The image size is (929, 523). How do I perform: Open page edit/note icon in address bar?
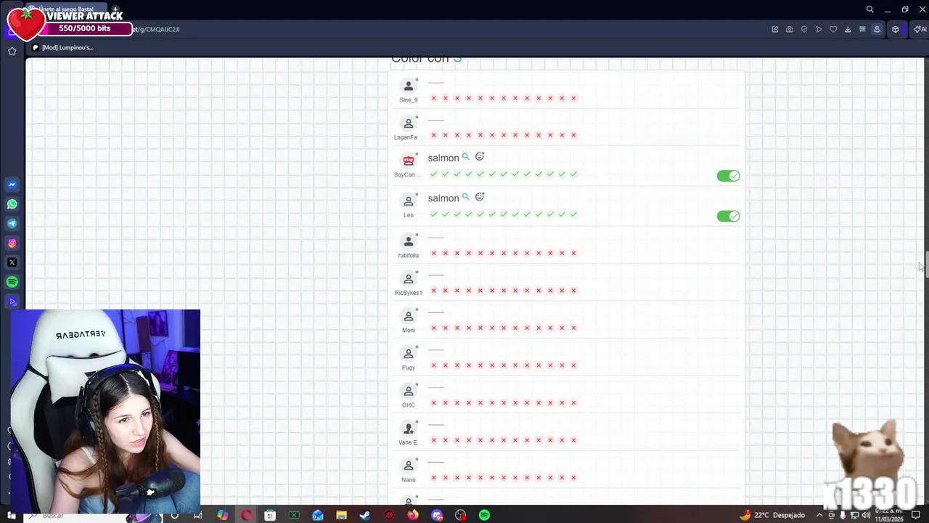(x=775, y=29)
